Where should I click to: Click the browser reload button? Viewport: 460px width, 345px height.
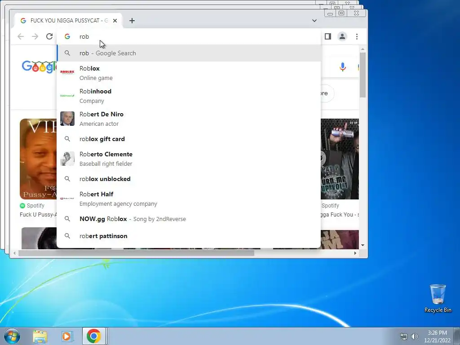coord(49,36)
